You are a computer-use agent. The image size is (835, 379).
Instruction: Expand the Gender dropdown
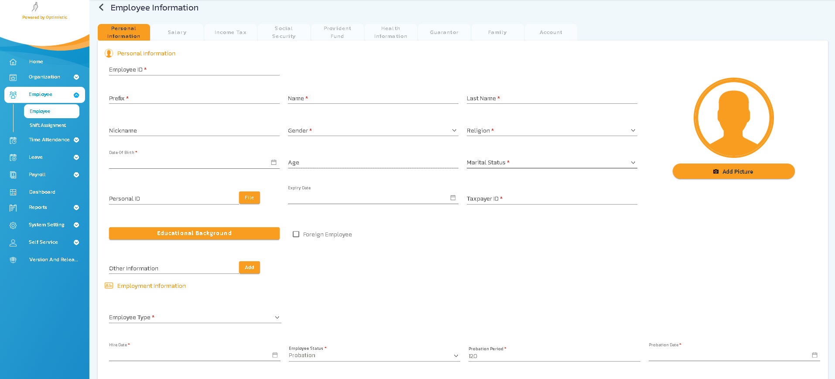pos(454,130)
